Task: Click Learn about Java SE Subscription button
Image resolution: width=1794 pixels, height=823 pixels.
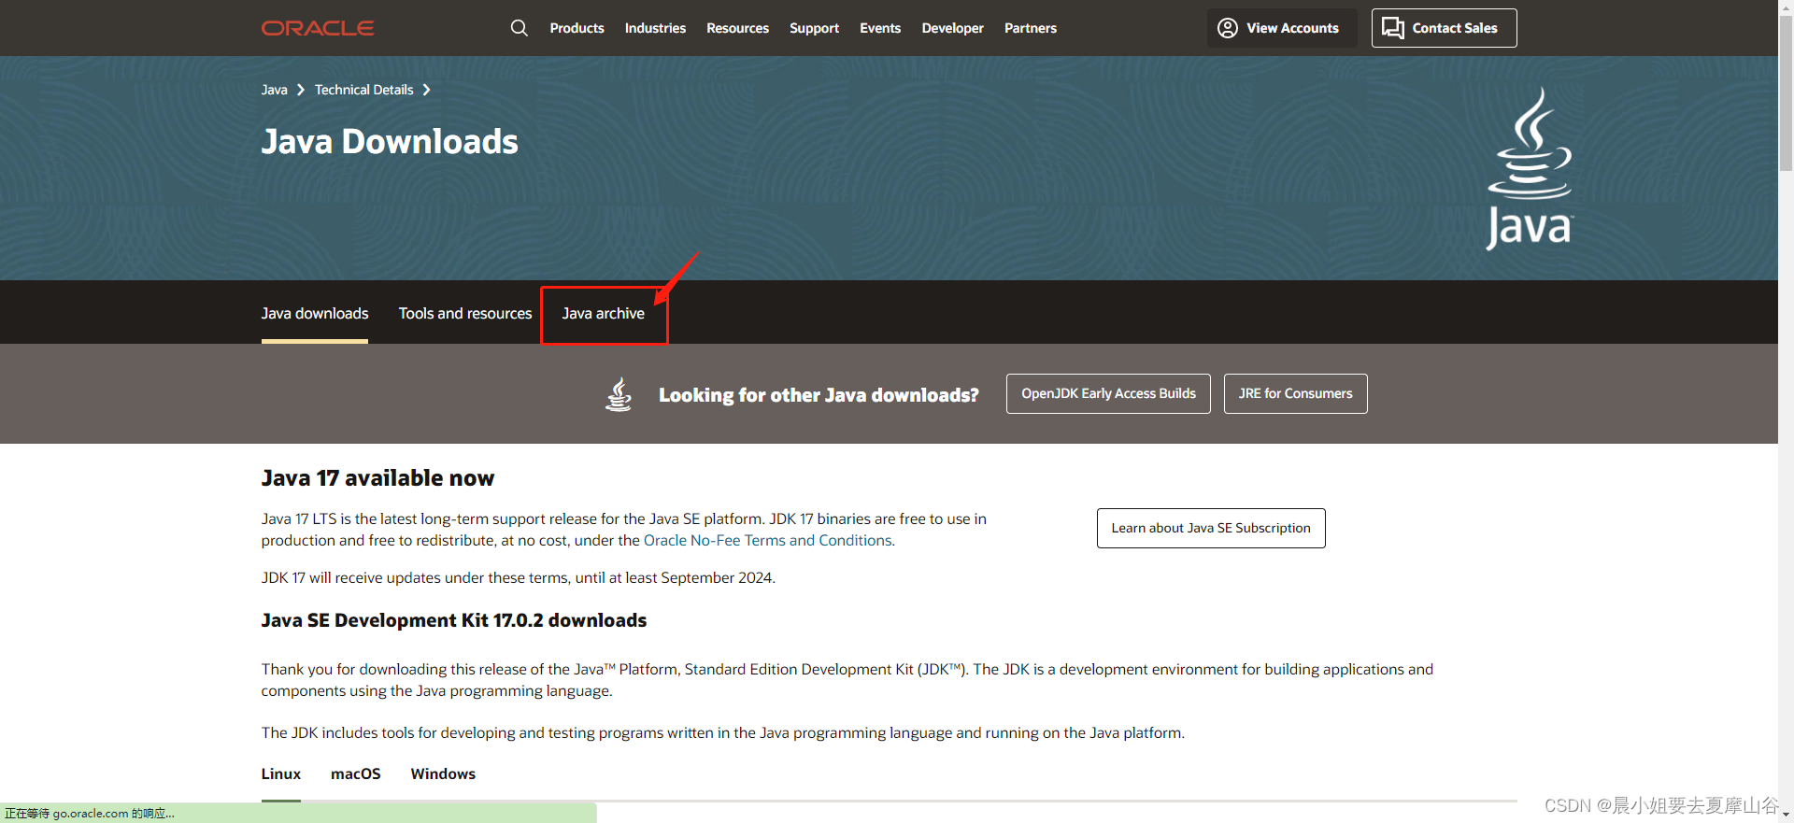Action: [x=1211, y=528]
